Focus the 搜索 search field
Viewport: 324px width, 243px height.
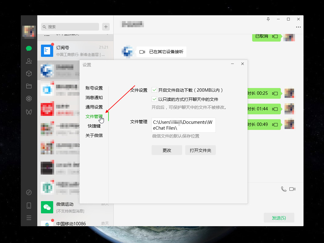click(70, 27)
